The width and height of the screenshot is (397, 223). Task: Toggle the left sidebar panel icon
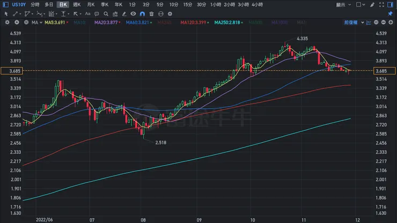tap(5, 4)
